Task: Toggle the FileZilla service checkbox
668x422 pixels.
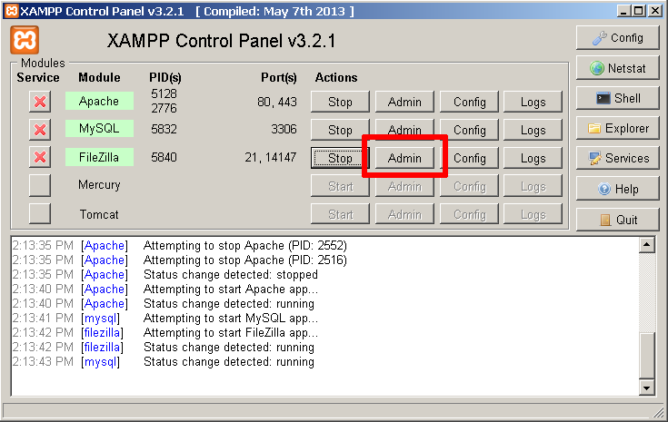Action: (x=40, y=158)
